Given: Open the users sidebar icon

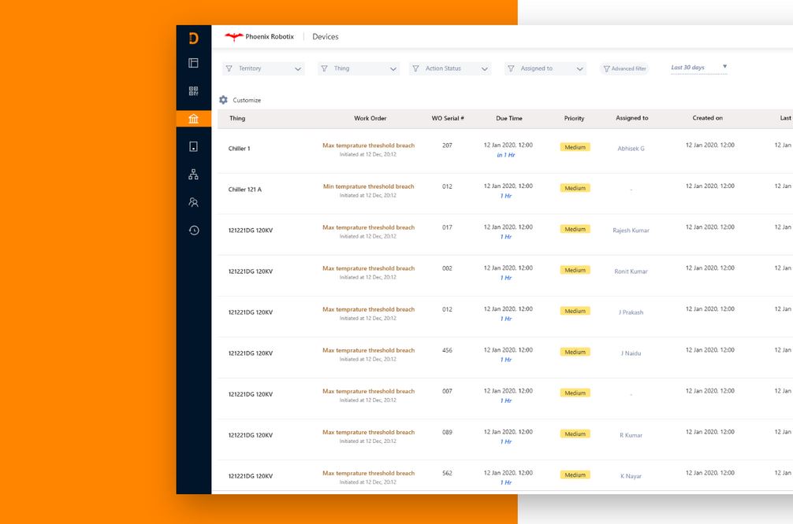Looking at the screenshot, I should coord(193,202).
